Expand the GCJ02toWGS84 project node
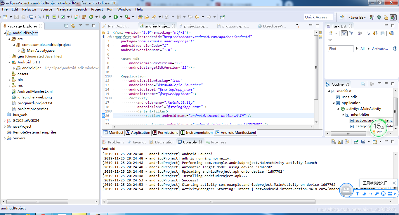 5,121
